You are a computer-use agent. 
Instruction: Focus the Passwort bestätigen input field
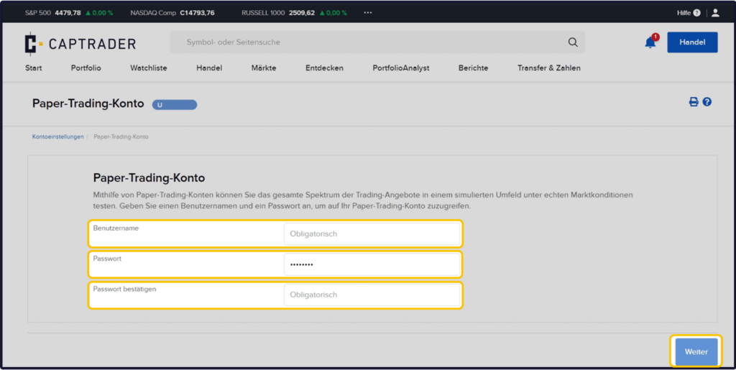(372, 295)
